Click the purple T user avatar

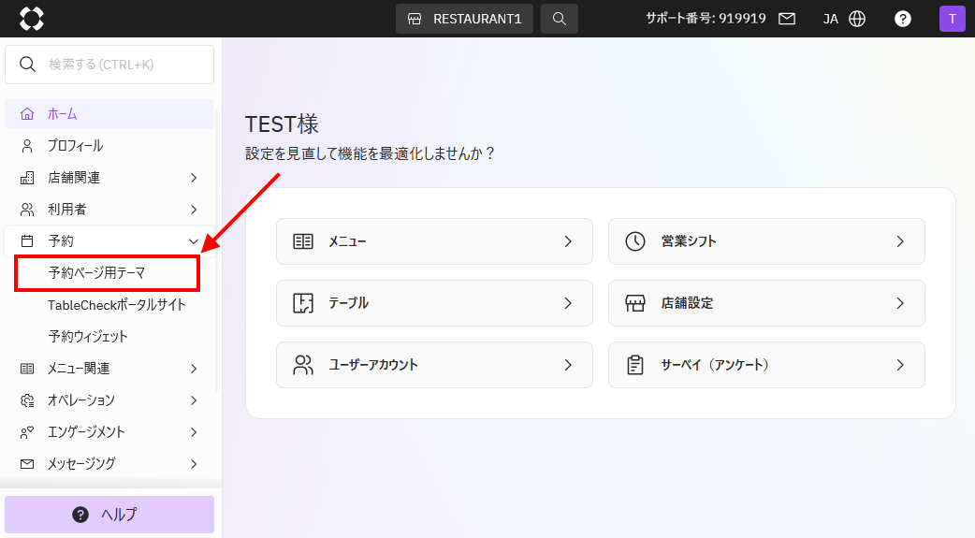(x=952, y=19)
